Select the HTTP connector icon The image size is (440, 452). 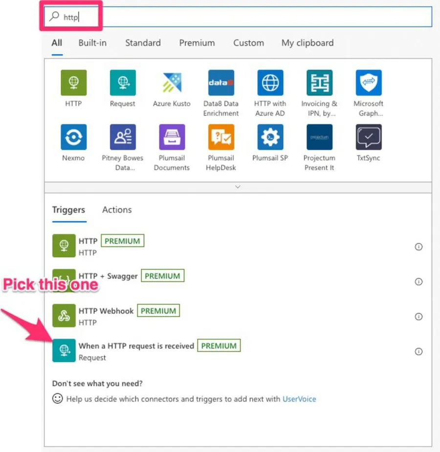pyautogui.click(x=73, y=83)
